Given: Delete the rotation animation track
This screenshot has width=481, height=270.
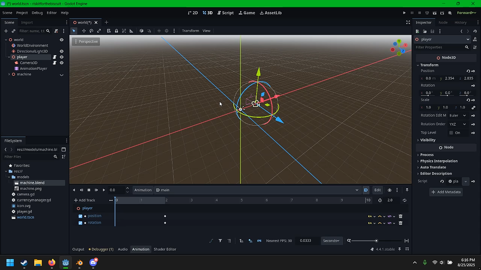Looking at the screenshot, I should (400, 223).
